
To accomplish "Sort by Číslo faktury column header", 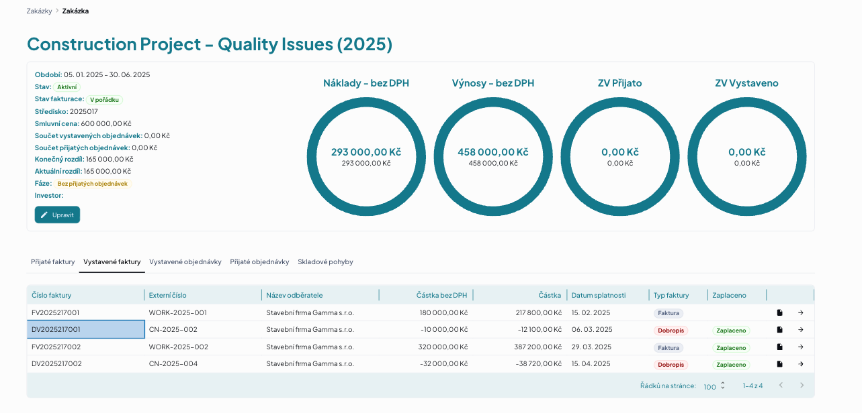I will pos(51,295).
